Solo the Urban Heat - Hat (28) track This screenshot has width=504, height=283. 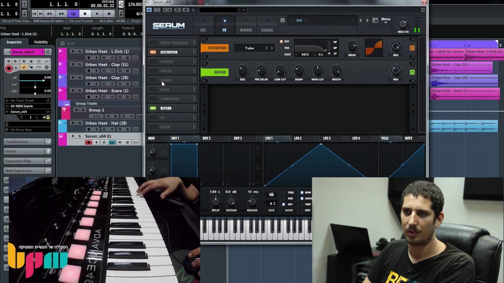[80, 123]
